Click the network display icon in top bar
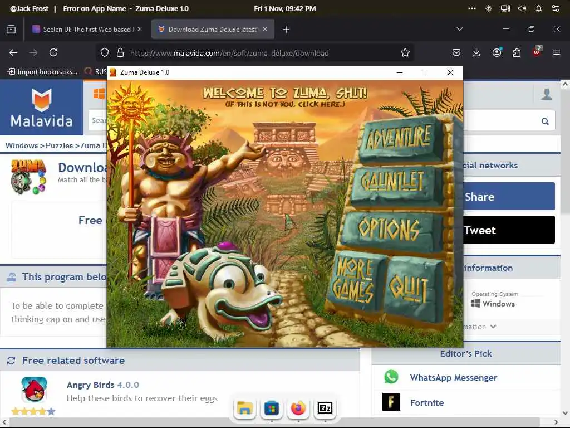Image resolution: width=570 pixels, height=428 pixels. click(x=505, y=8)
